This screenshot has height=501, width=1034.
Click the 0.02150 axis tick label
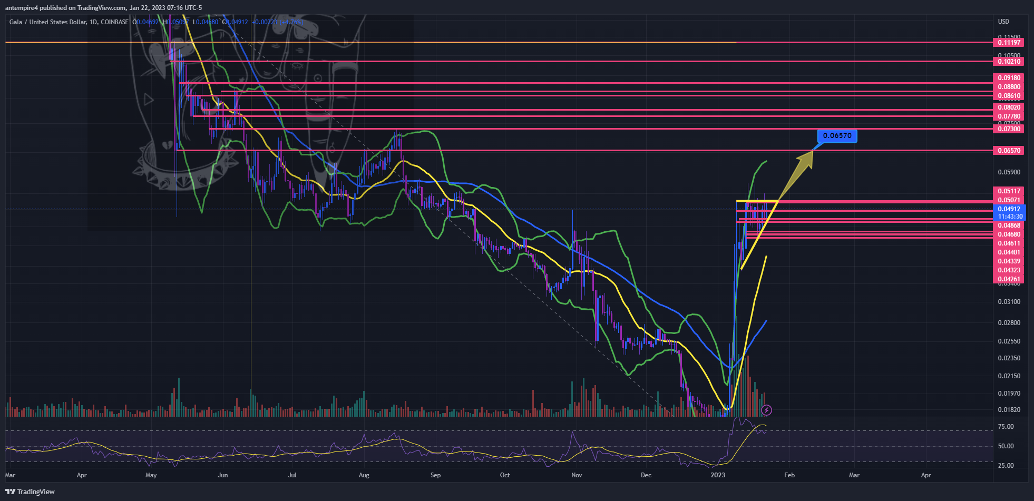(1009, 376)
